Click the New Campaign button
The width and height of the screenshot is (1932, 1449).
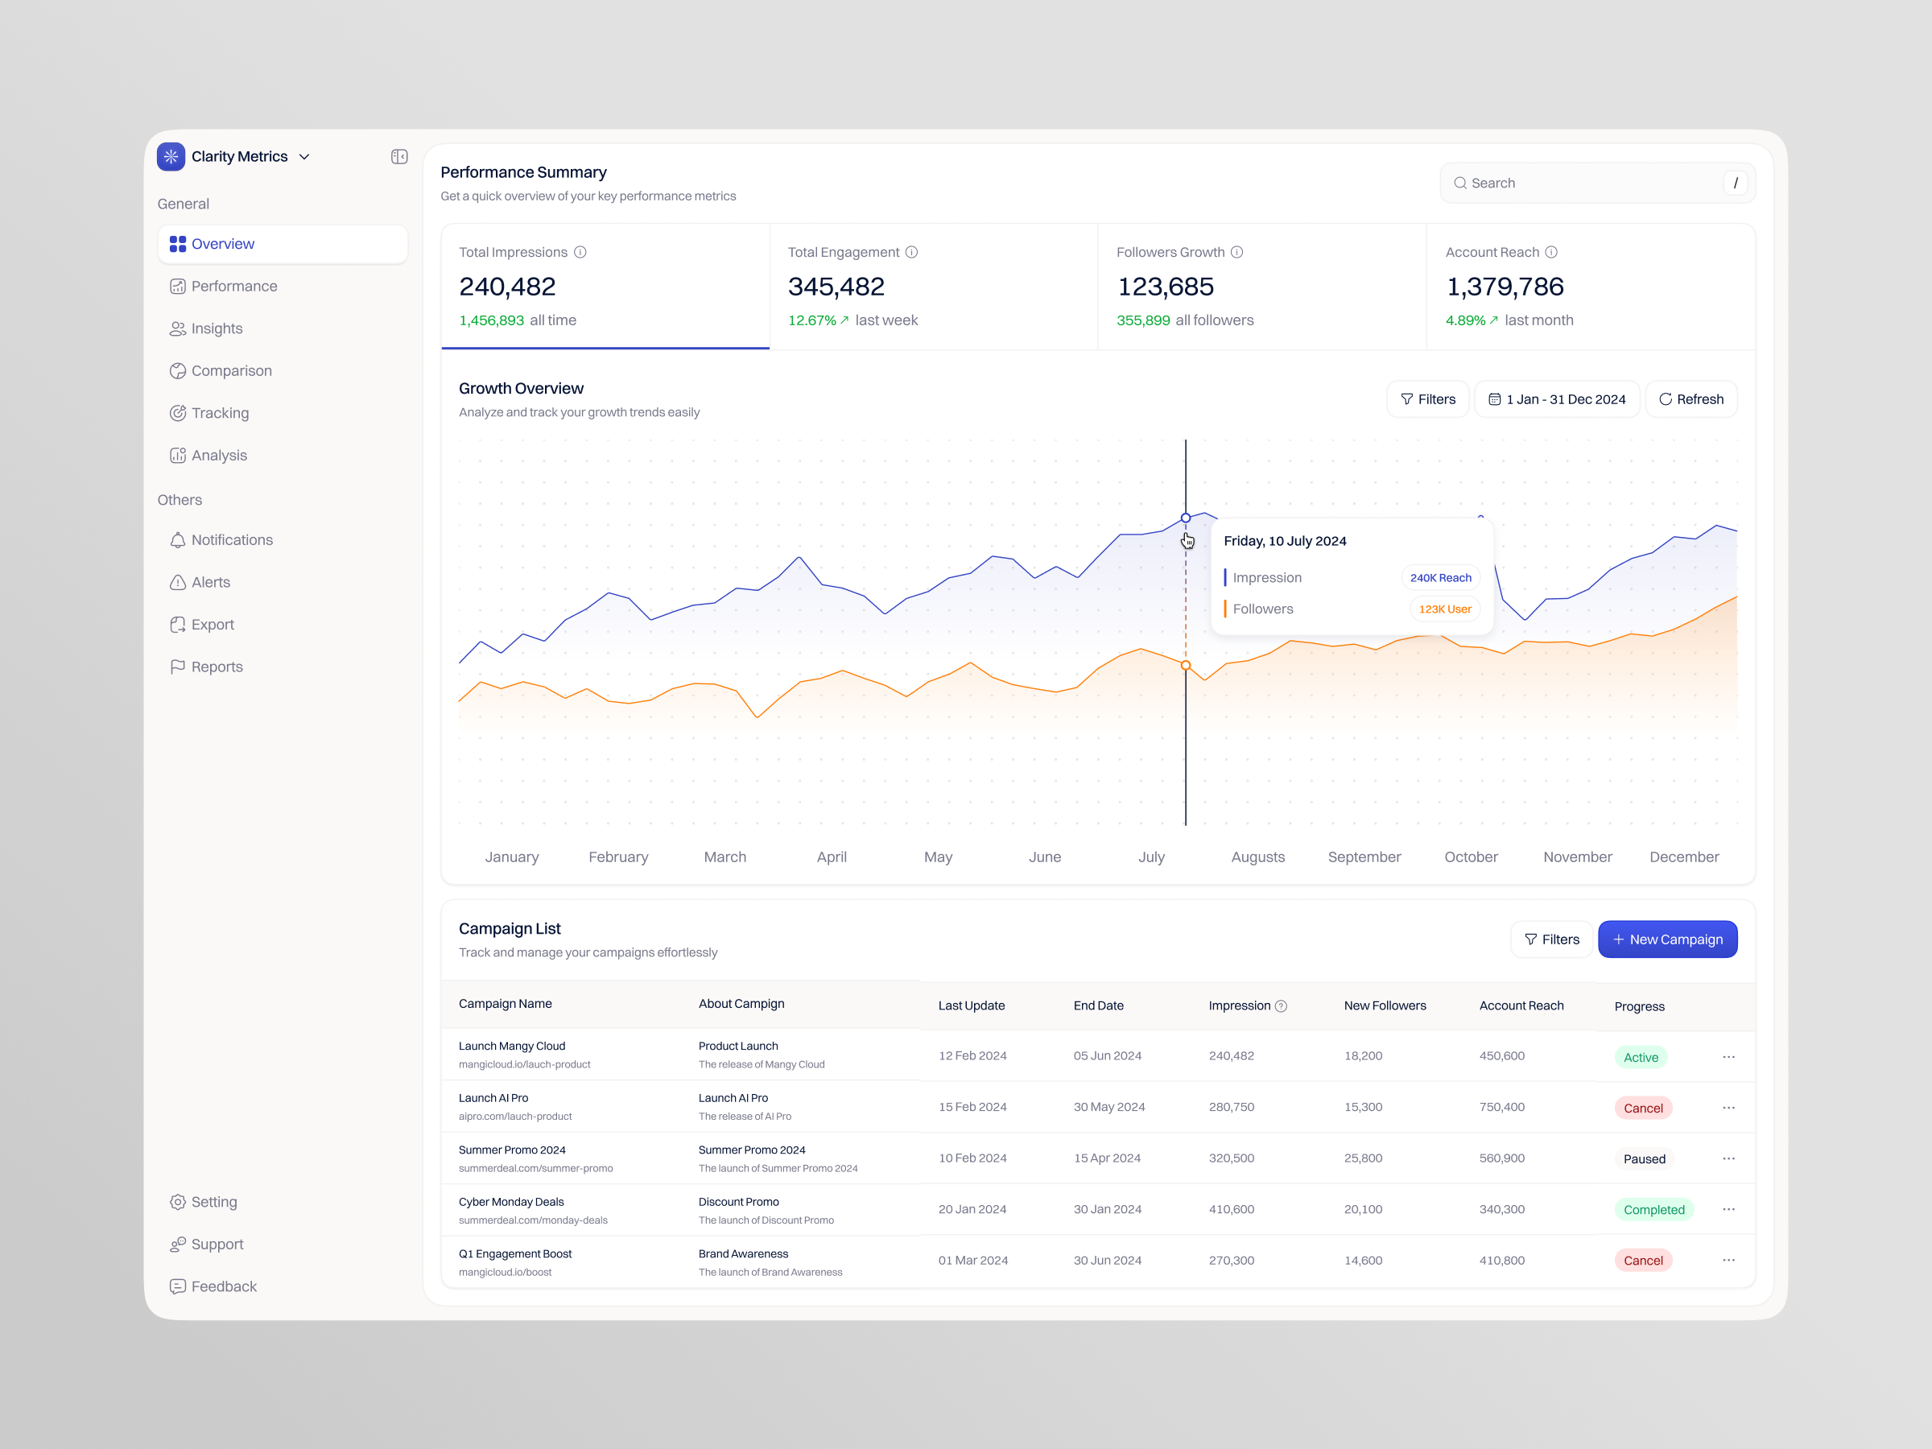coord(1666,939)
